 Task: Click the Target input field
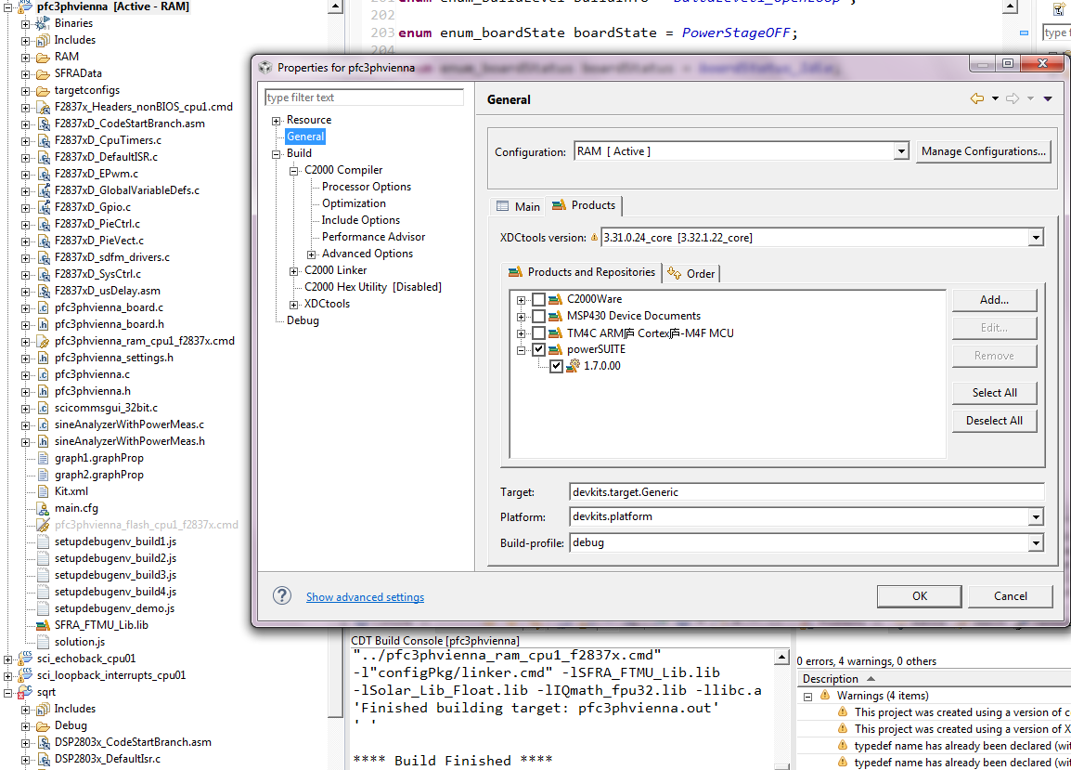(x=806, y=492)
